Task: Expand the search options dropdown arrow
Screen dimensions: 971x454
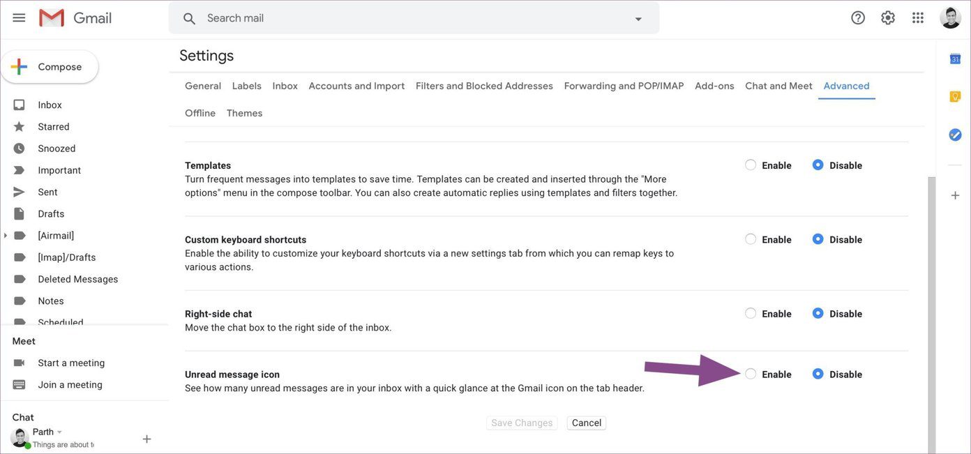Action: 638,19
